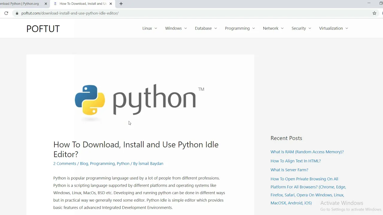Open What Is Server Farm post
Image resolution: width=383 pixels, height=215 pixels.
point(289,170)
